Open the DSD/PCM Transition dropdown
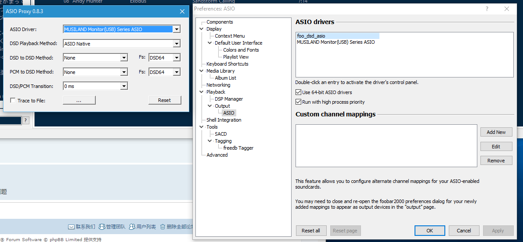523x242 pixels. point(124,86)
